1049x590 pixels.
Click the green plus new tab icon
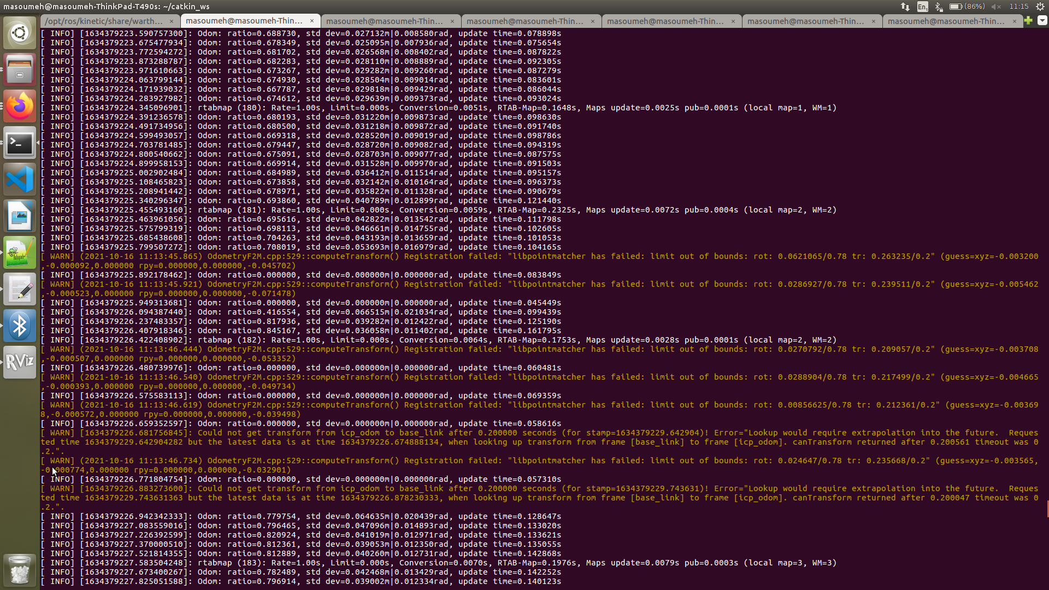coord(1028,21)
